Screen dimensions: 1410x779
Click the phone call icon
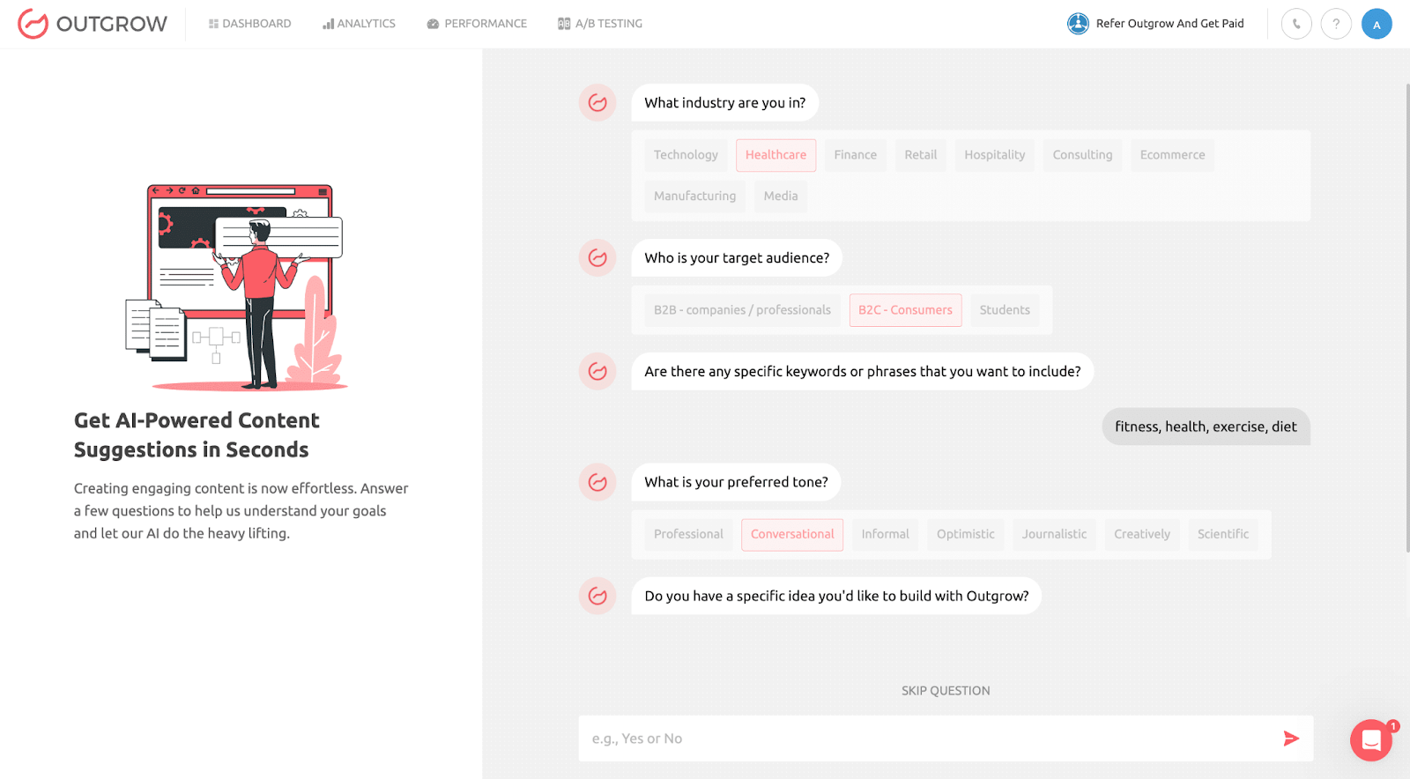[1296, 24]
